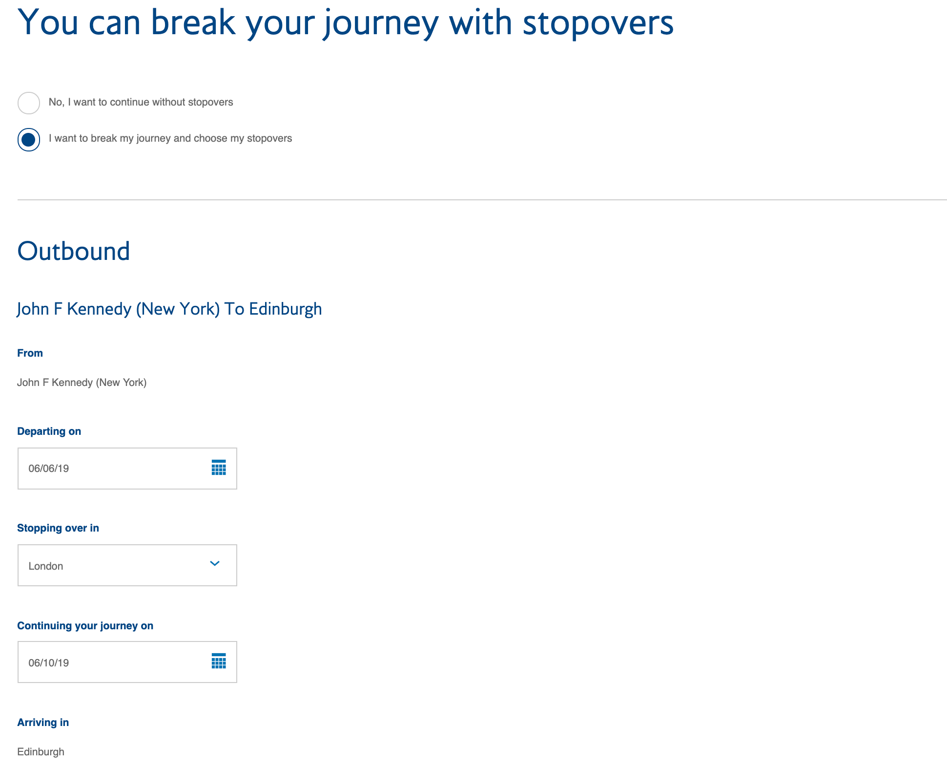Expand the chevron arrow in the London box
This screenshot has height=769, width=947.
215,564
